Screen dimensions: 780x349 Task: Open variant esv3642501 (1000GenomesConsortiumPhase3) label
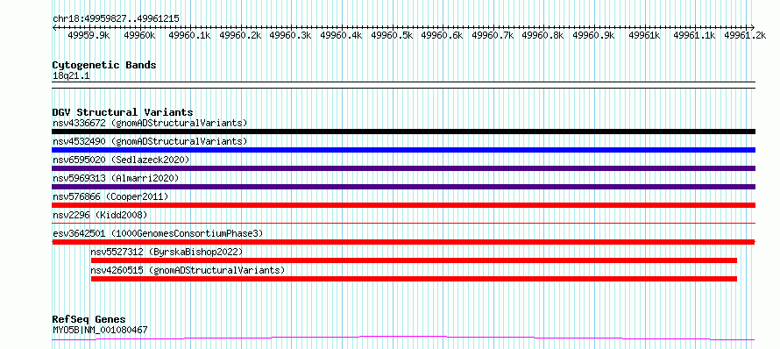(x=158, y=233)
